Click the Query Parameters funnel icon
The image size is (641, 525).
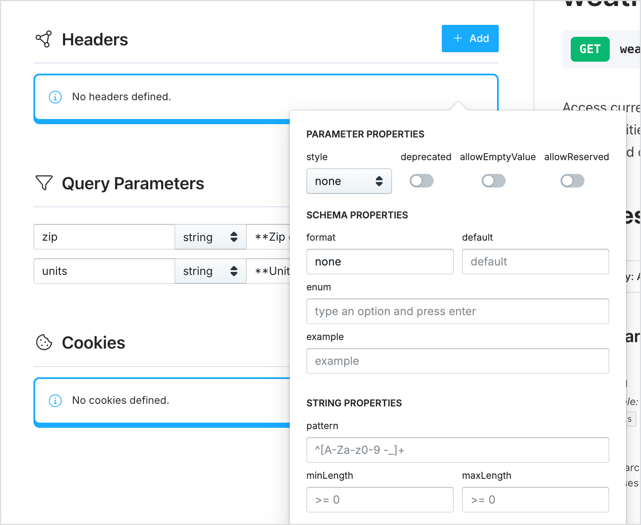(x=44, y=183)
